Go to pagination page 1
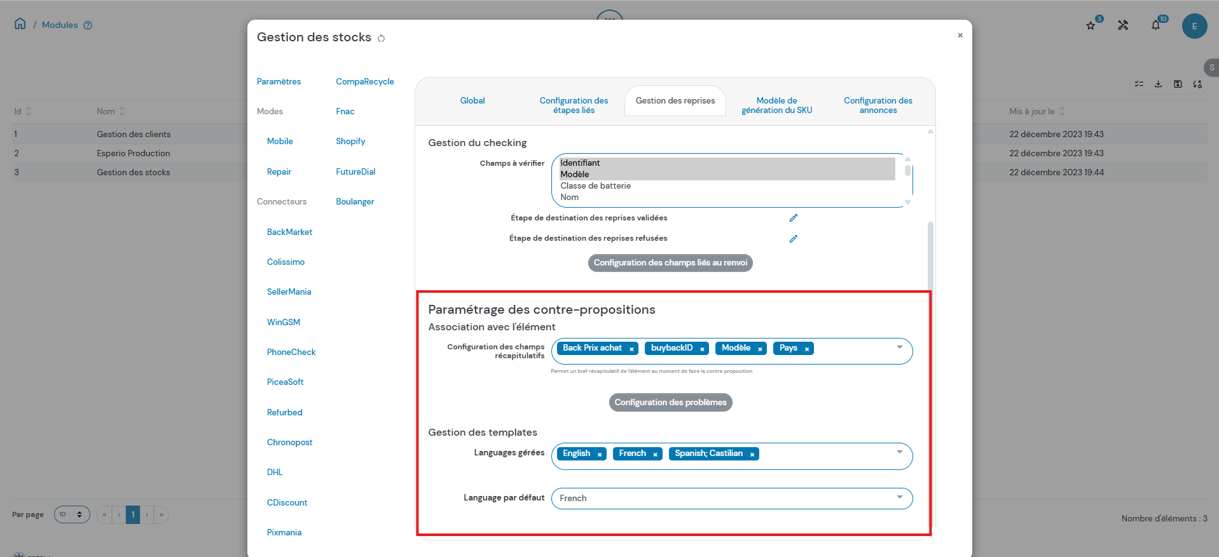 pyautogui.click(x=133, y=514)
